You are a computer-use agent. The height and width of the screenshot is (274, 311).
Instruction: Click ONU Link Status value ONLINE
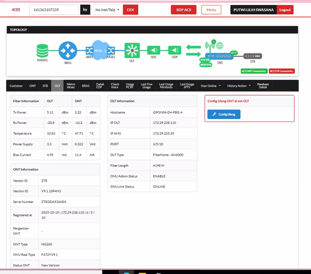coord(159,187)
